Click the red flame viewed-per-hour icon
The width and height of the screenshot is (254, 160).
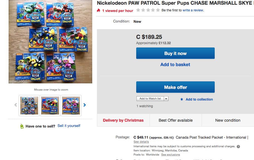tap(98, 11)
